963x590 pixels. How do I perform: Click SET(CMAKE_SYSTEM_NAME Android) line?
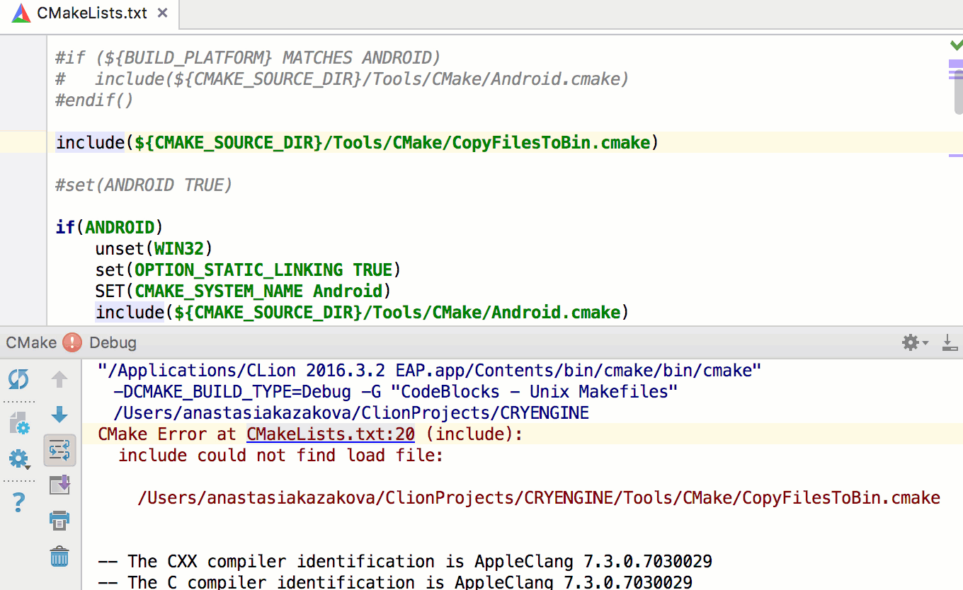[243, 291]
